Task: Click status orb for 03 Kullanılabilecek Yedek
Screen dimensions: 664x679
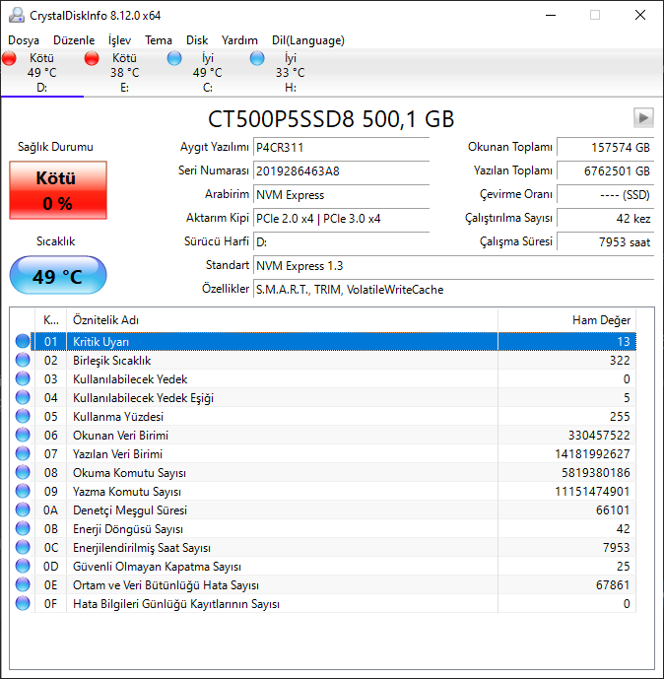Action: pos(23,378)
